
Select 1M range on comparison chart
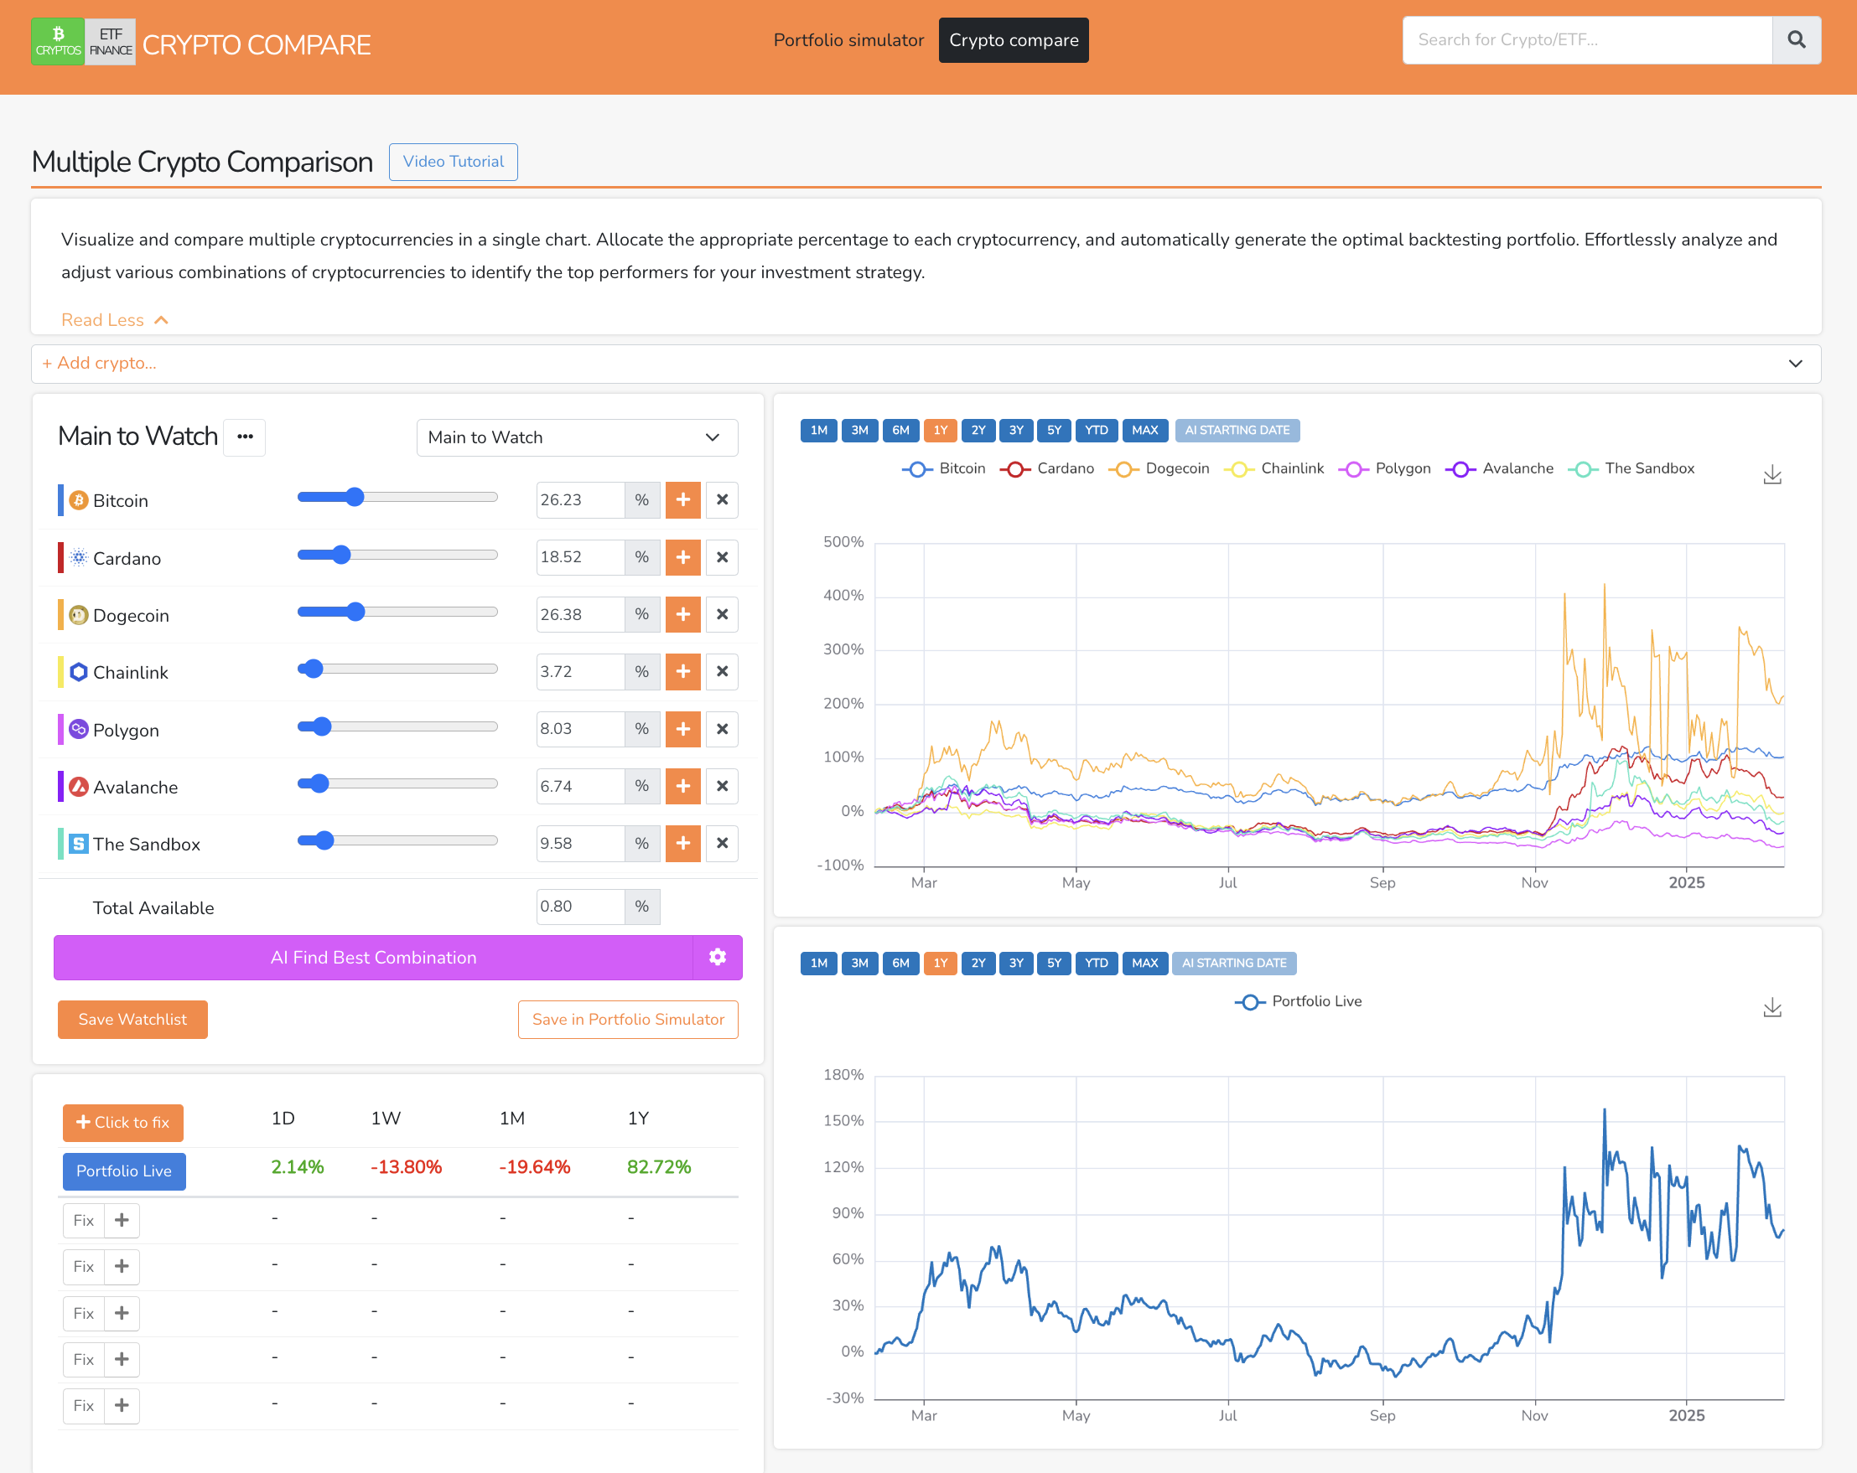pos(818,430)
